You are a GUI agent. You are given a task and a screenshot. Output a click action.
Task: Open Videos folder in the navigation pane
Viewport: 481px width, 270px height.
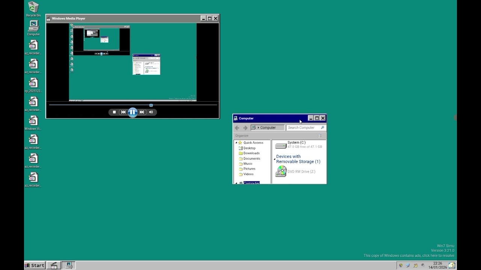tap(248, 174)
